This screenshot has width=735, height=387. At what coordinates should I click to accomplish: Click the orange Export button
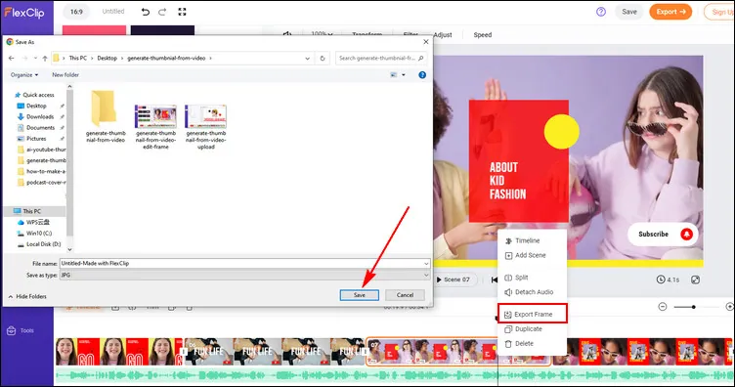tap(670, 12)
